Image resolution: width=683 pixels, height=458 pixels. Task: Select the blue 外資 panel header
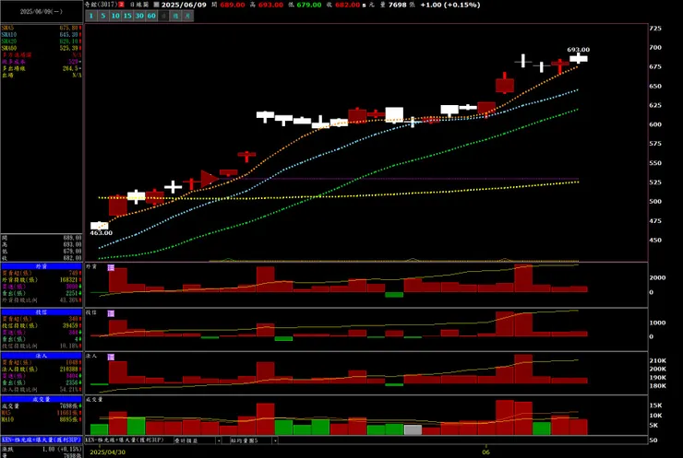pos(42,266)
